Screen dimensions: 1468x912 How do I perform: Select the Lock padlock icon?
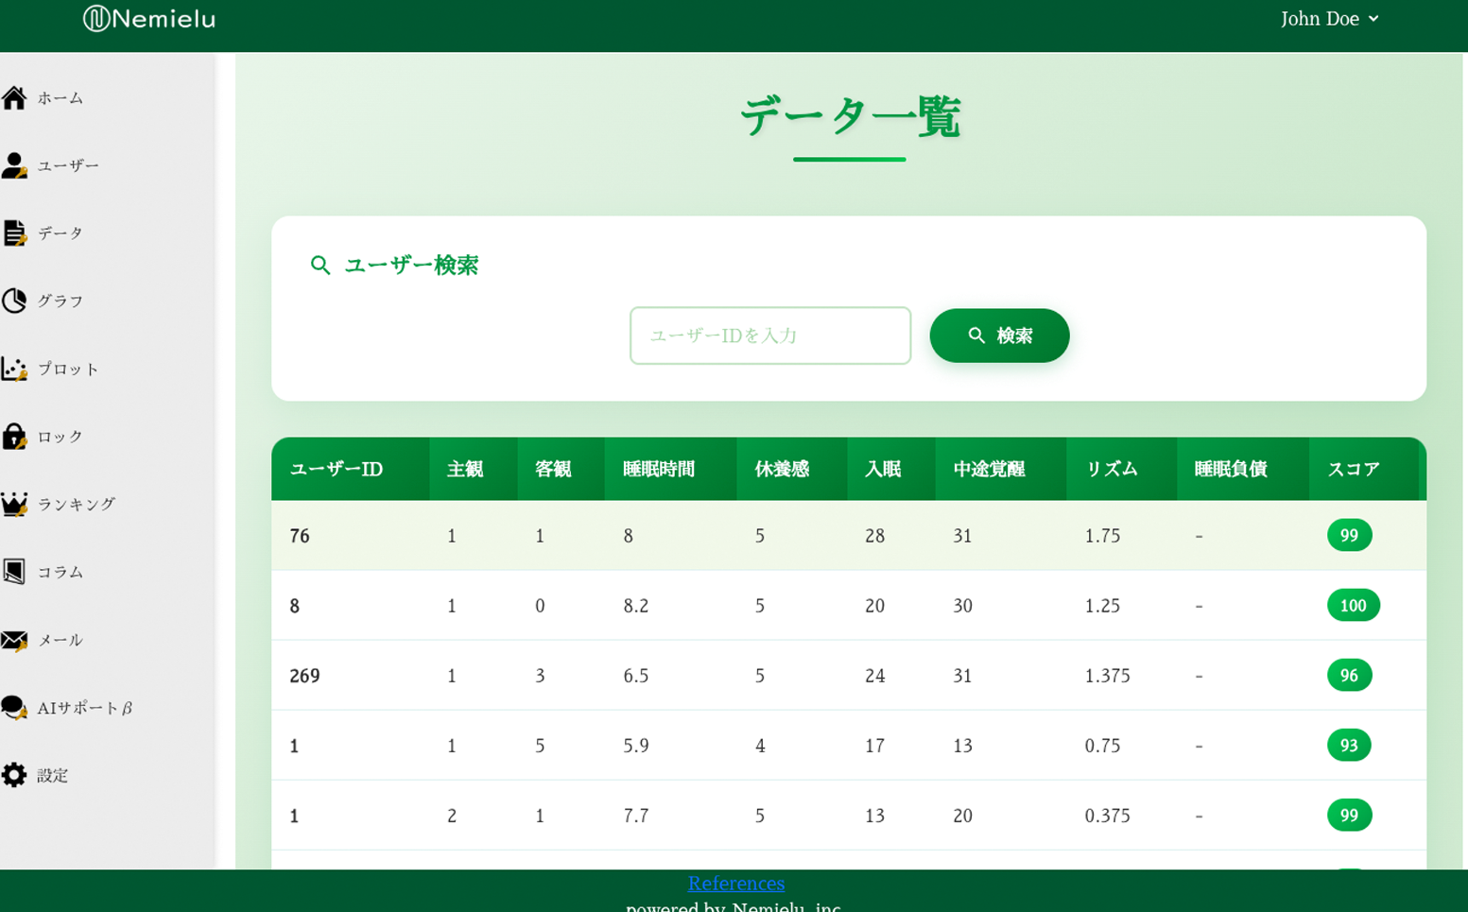(14, 437)
